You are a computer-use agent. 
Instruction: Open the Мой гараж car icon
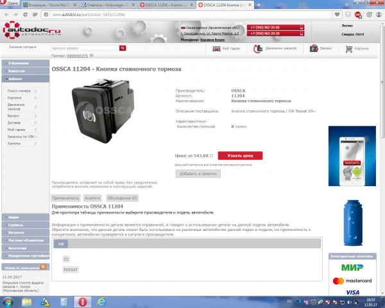click(216, 49)
